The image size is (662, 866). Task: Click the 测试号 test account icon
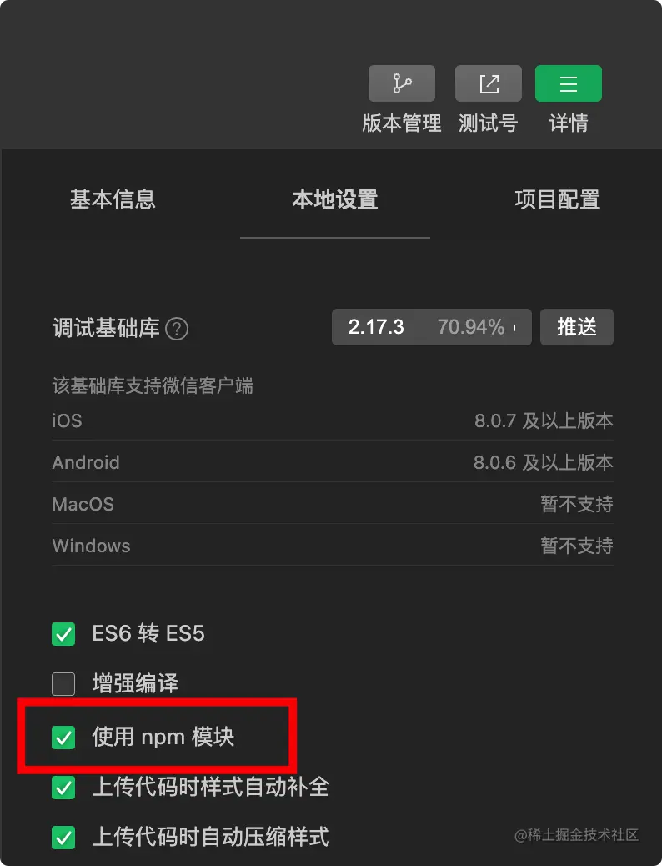pyautogui.click(x=488, y=83)
